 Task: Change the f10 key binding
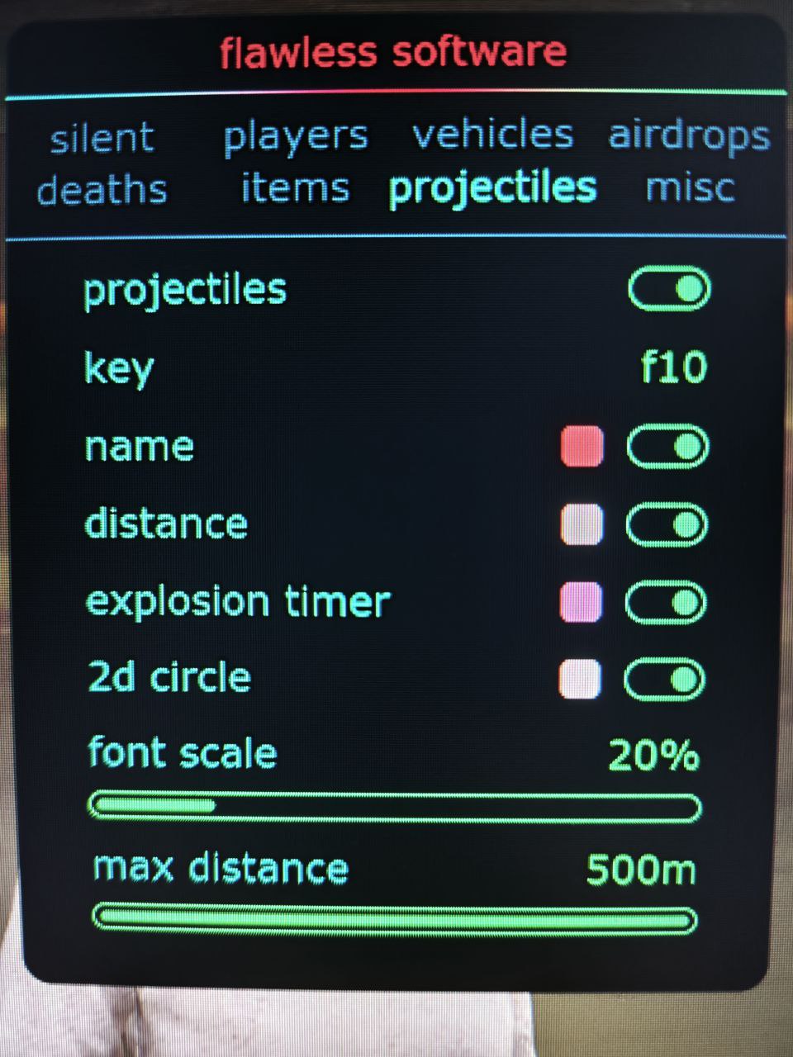tap(673, 367)
